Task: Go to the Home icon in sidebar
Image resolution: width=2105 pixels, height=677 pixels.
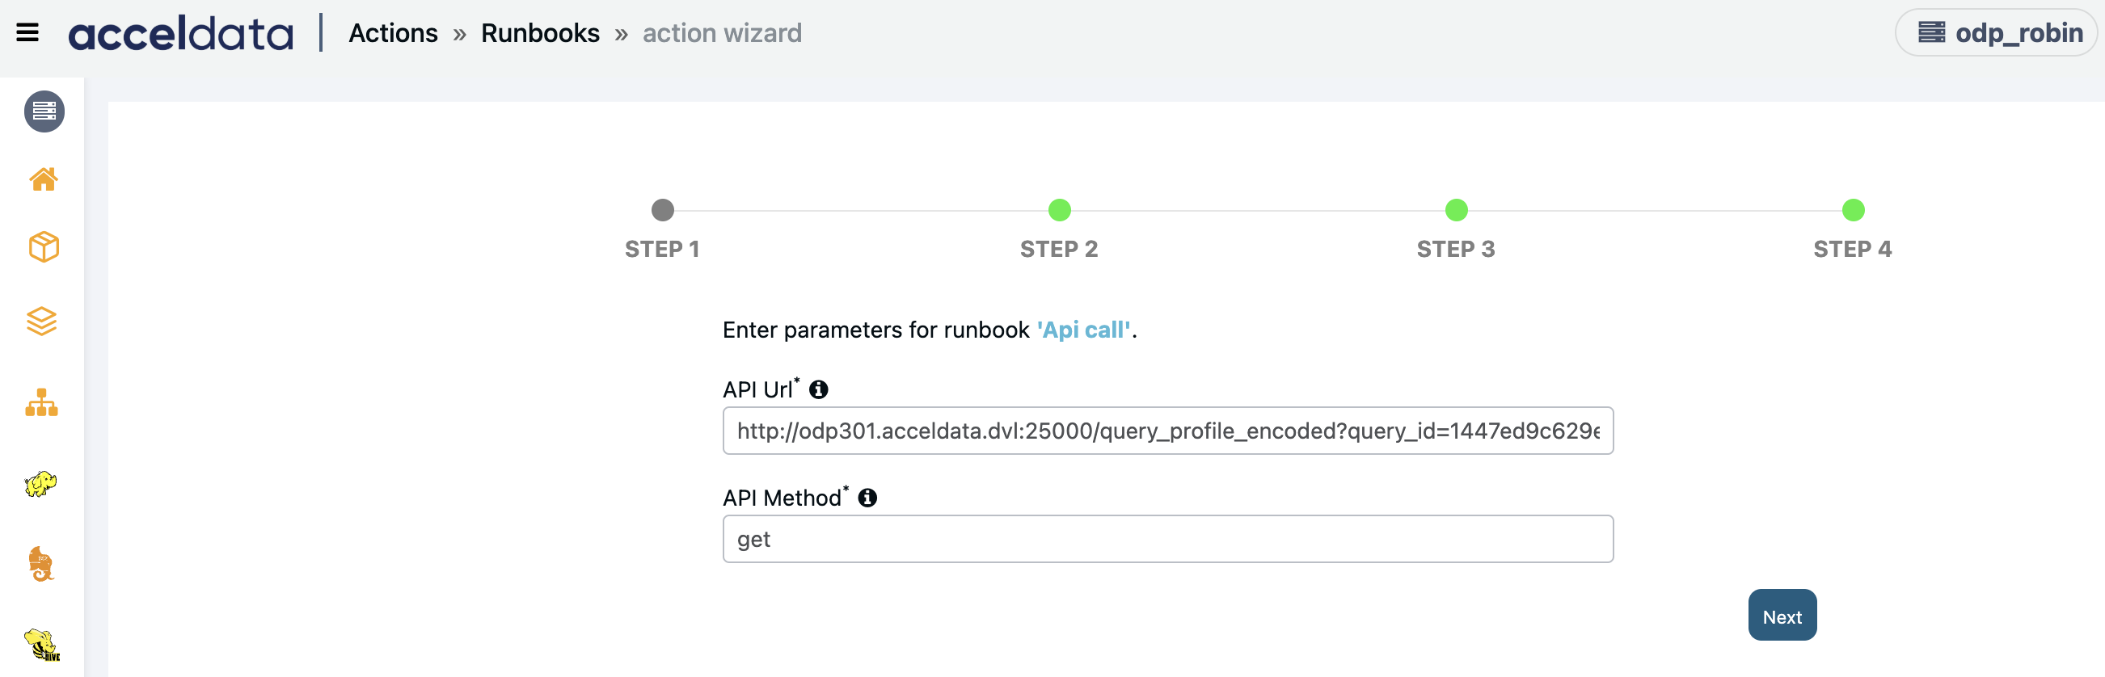Action: coord(44,179)
